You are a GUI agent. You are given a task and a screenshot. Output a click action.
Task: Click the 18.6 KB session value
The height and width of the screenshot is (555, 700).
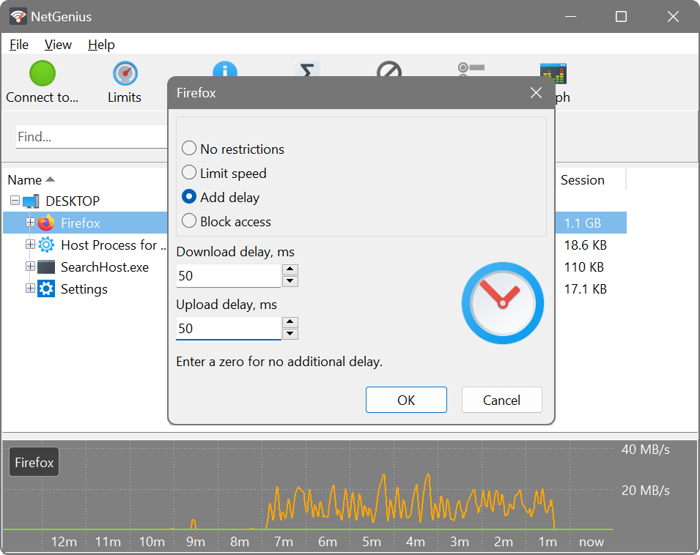pos(585,245)
